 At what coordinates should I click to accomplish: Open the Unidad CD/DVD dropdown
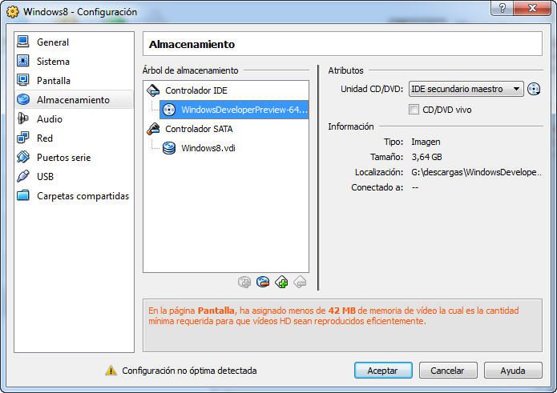(x=466, y=89)
